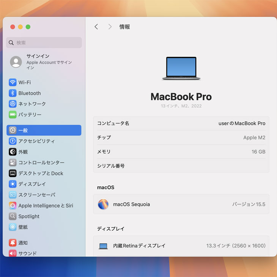
Task: Select the チップ row label
Action: (x=104, y=137)
